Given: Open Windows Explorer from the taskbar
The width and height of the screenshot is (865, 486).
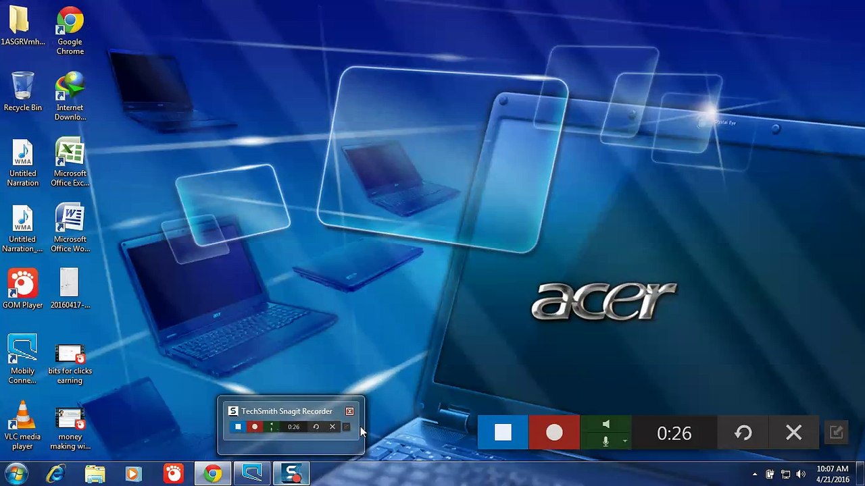Looking at the screenshot, I should click(95, 474).
